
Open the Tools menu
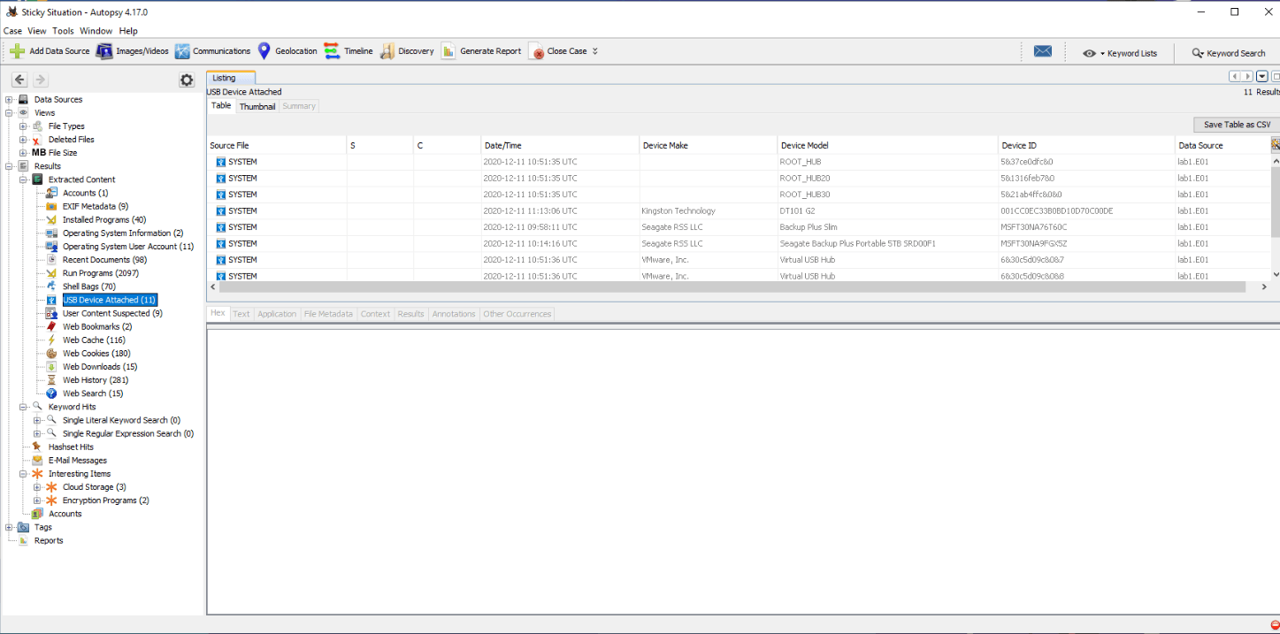63,31
